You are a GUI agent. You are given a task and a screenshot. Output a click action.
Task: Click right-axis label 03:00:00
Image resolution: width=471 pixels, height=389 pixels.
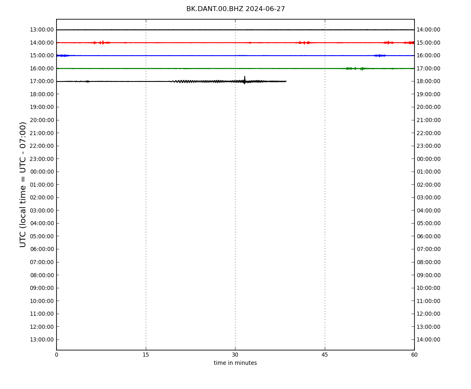click(x=428, y=198)
